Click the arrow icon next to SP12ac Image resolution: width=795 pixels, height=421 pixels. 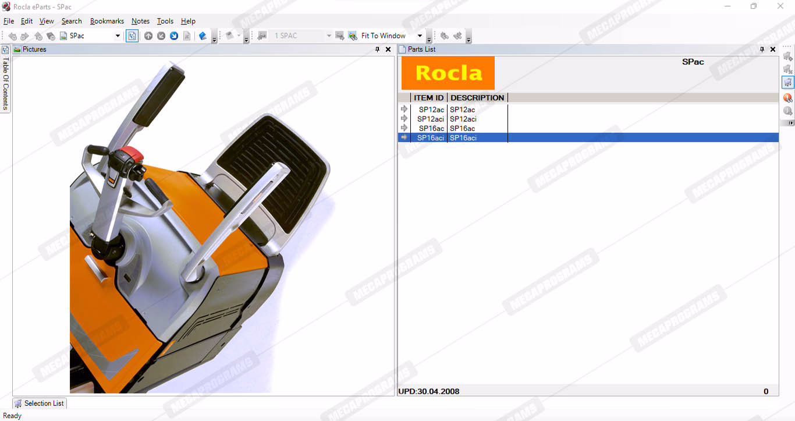404,109
